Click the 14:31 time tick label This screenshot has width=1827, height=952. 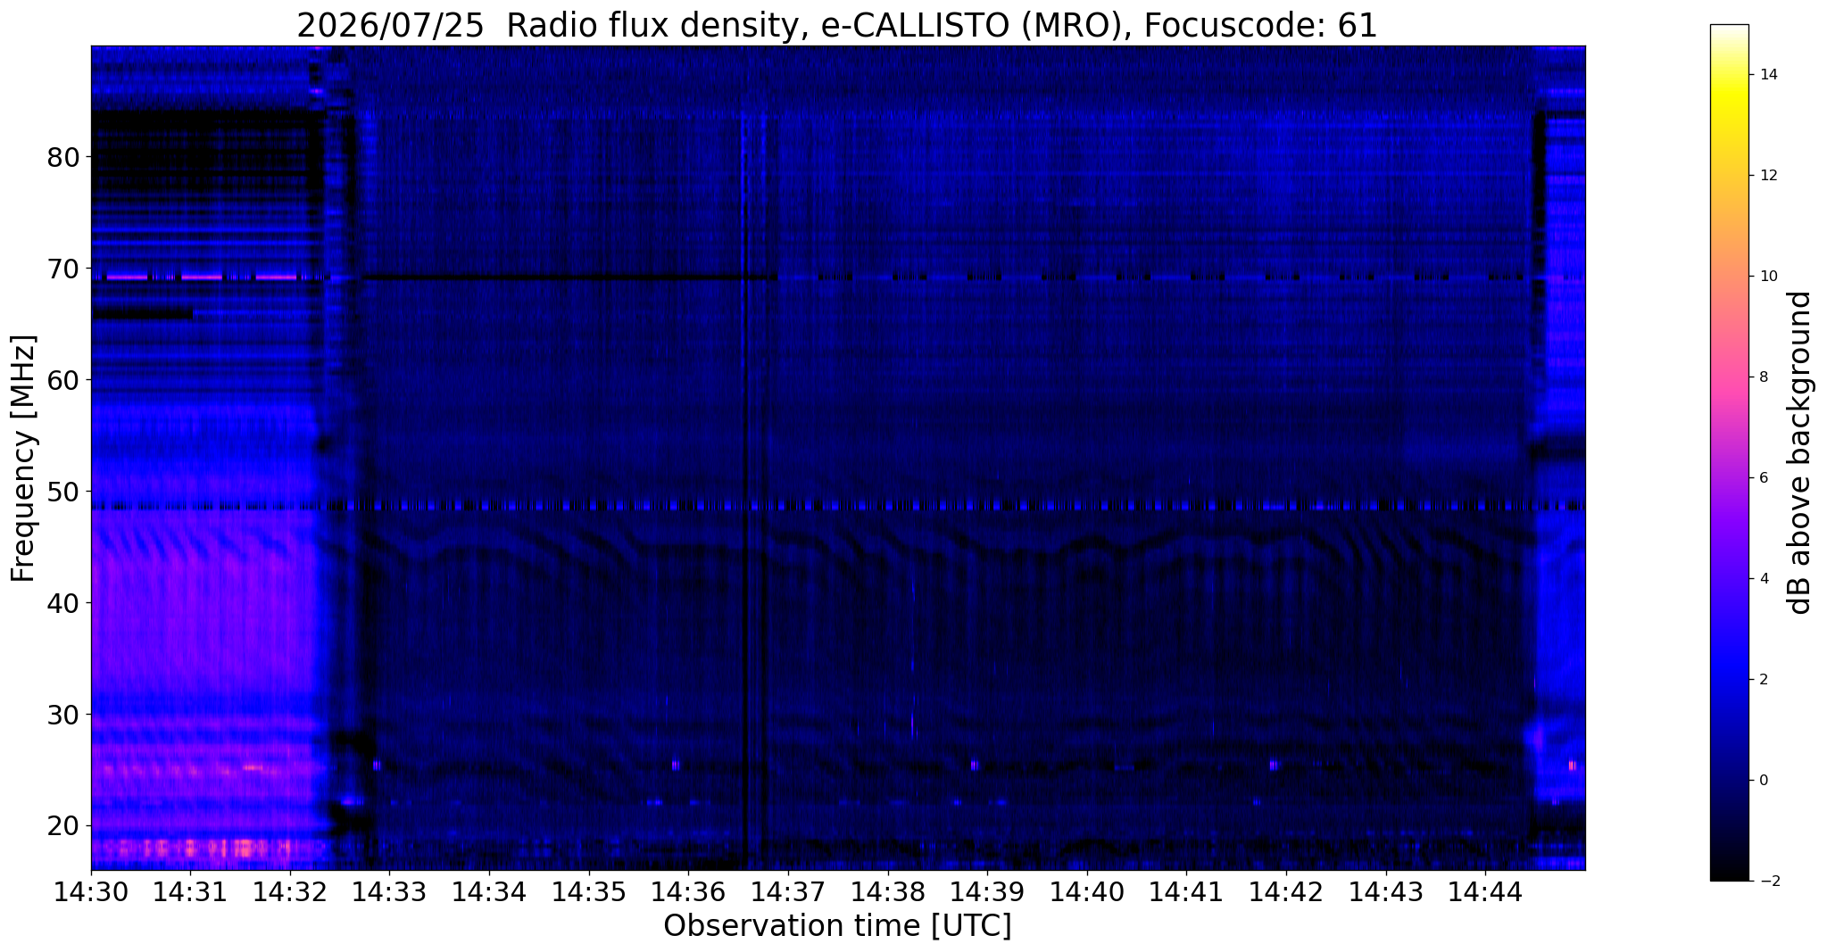[191, 890]
